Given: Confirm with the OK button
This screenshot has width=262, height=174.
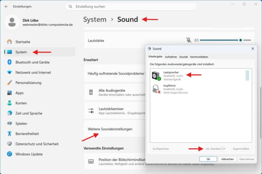Looking at the screenshot, I should (208, 159).
